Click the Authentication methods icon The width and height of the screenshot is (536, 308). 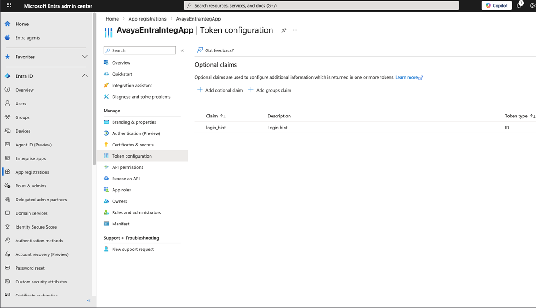tap(8, 241)
